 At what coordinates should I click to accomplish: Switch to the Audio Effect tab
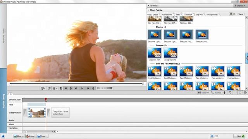pos(167,15)
